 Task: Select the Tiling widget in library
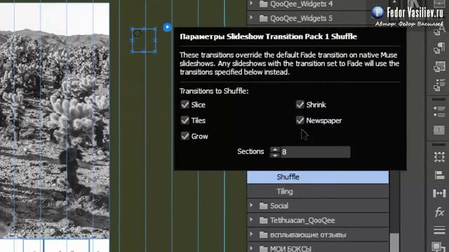318,191
